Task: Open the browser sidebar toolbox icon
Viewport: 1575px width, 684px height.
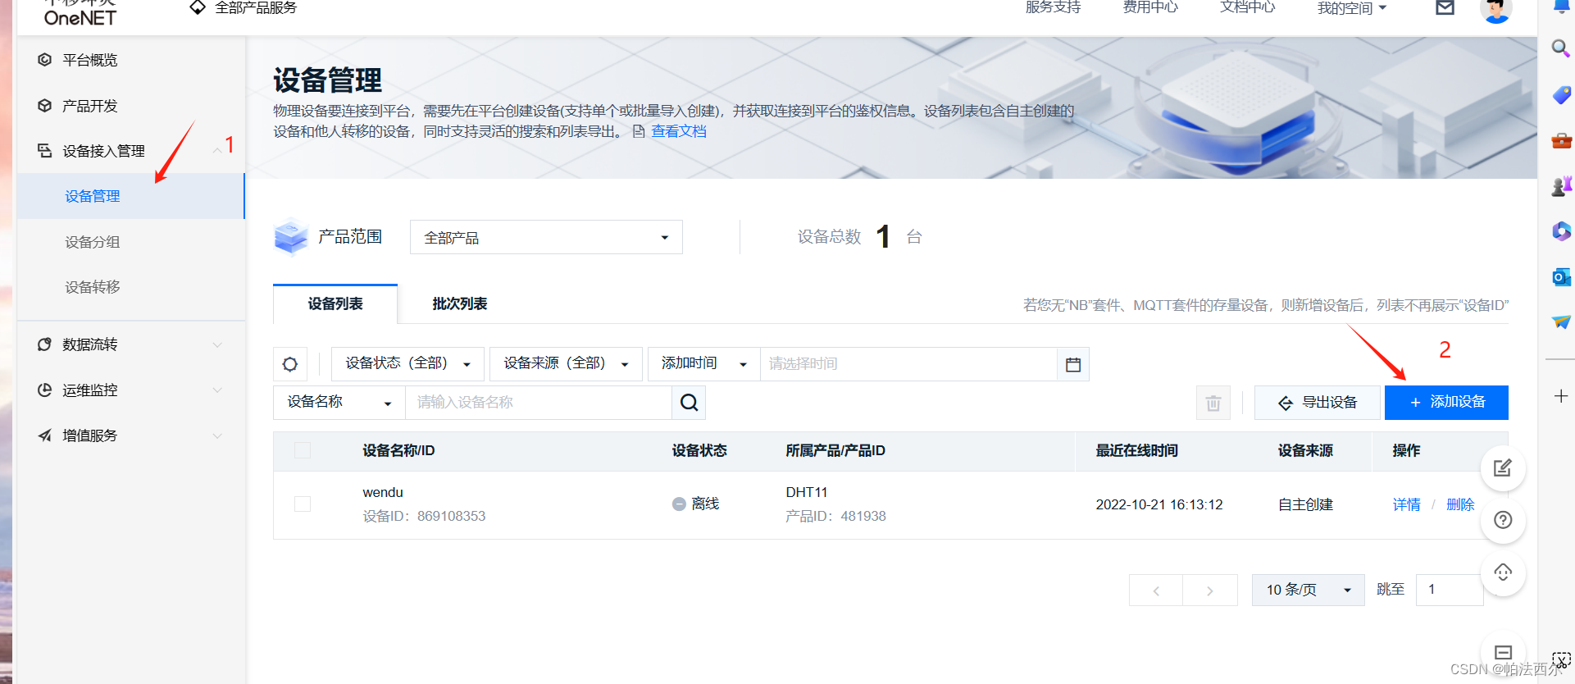Action: (1561, 141)
